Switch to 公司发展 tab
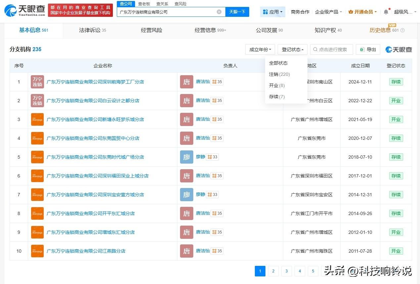Image resolution: width=420 pixels, height=284 pixels. (x=269, y=30)
